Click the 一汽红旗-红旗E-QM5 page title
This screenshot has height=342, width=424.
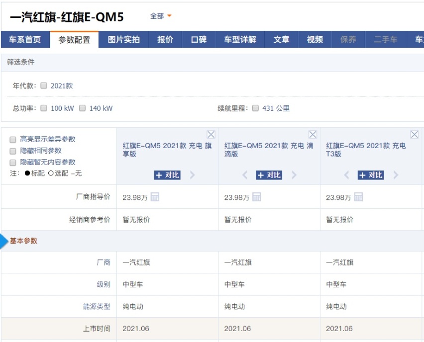click(x=67, y=17)
